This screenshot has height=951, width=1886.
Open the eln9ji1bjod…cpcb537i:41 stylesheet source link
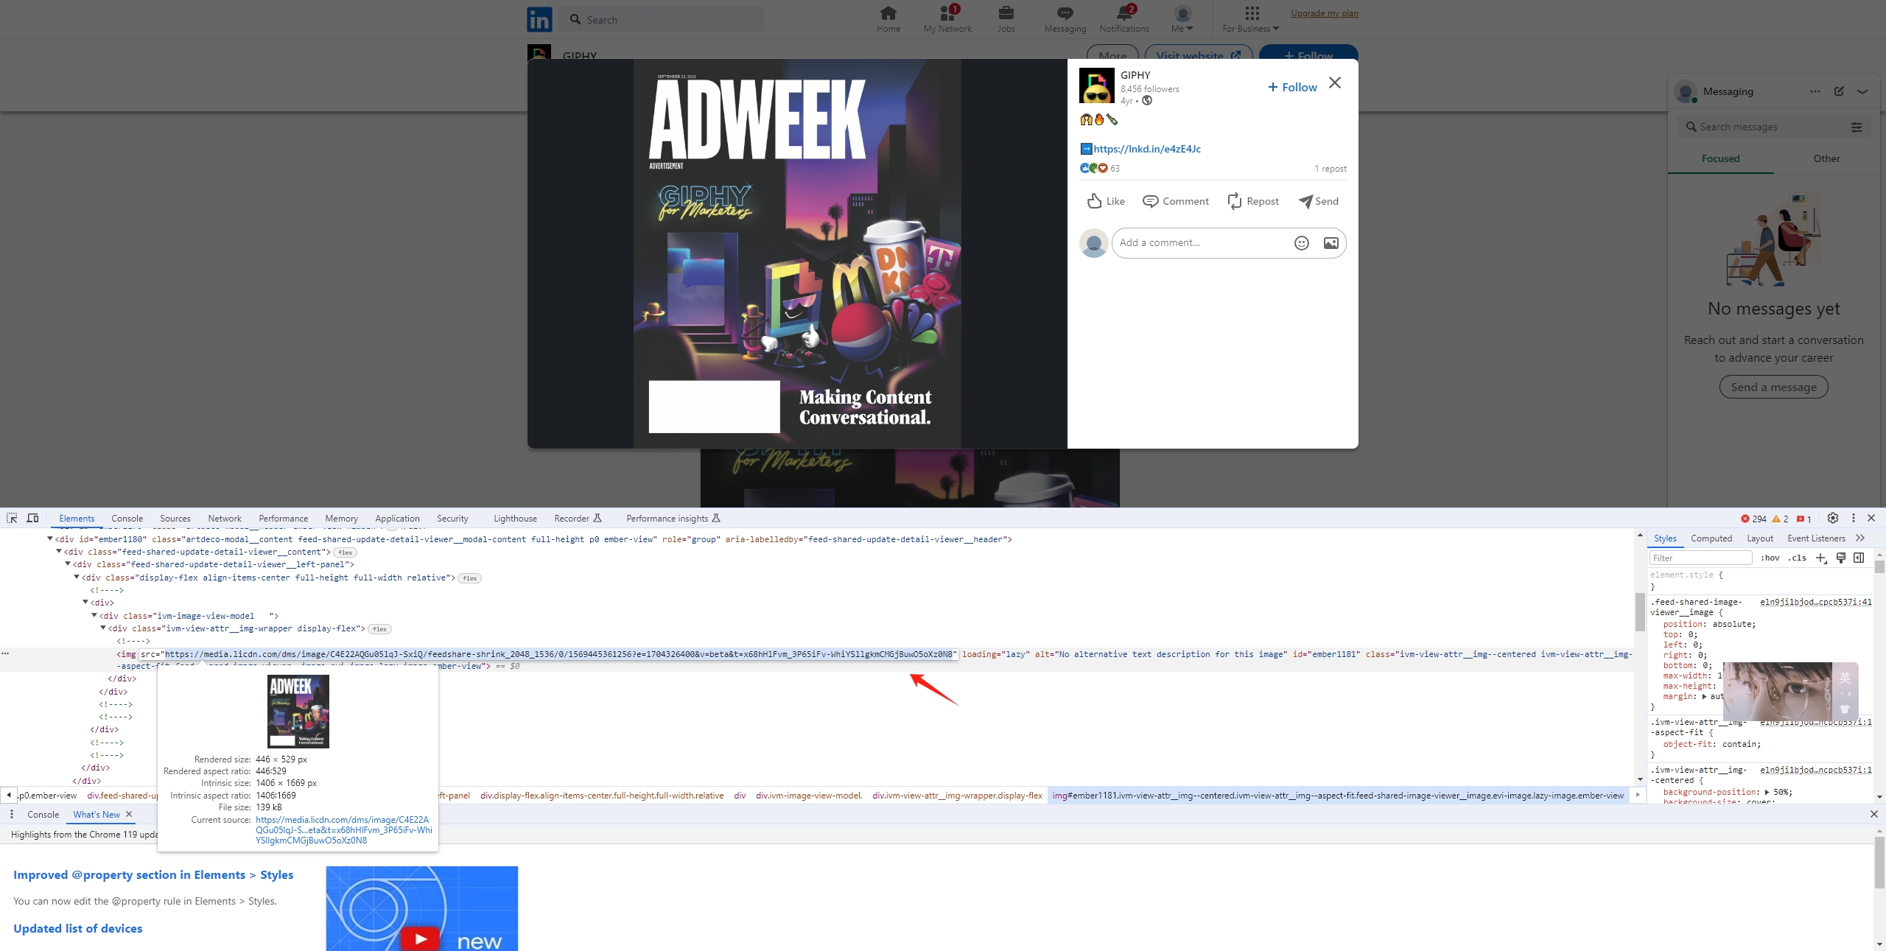1816,602
